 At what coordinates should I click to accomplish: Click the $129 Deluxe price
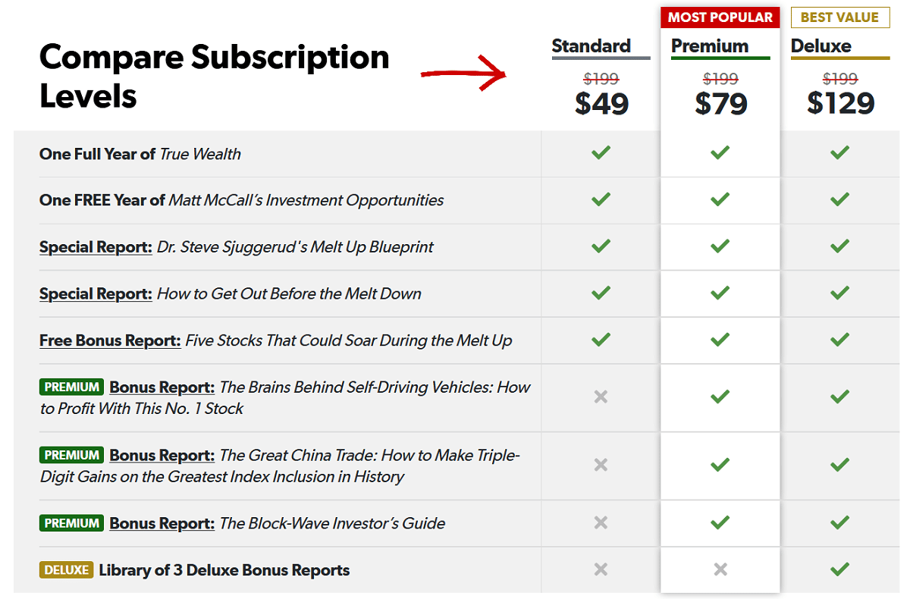[x=840, y=103]
